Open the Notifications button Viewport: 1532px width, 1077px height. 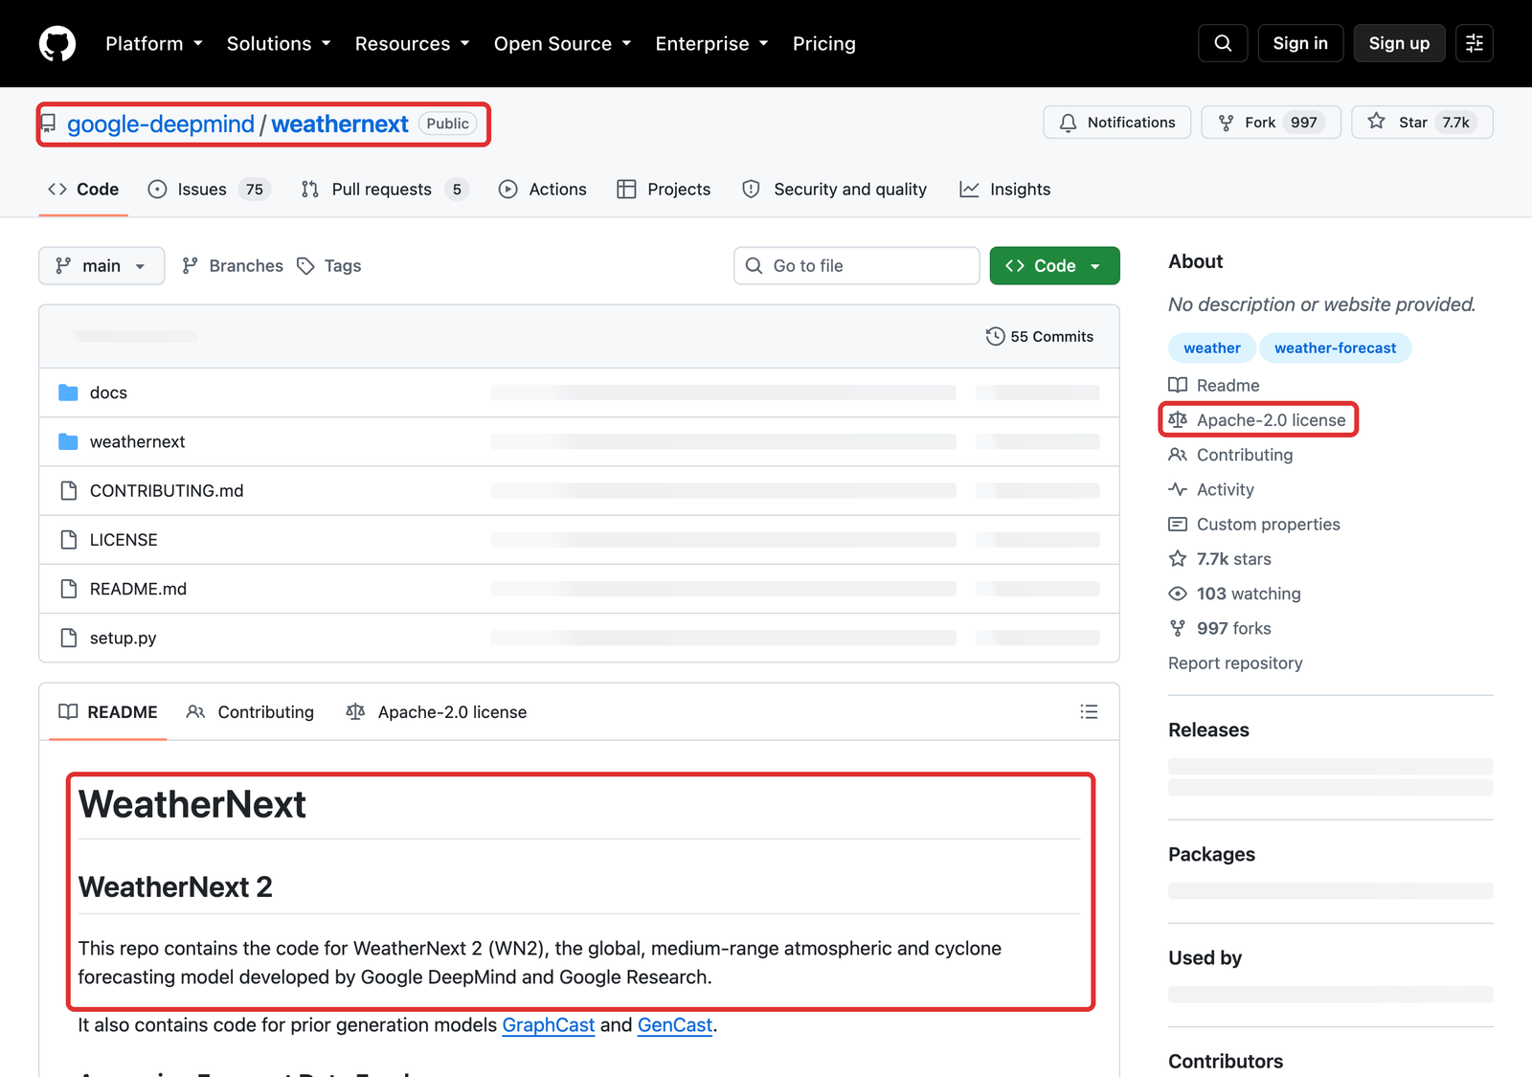tap(1116, 122)
